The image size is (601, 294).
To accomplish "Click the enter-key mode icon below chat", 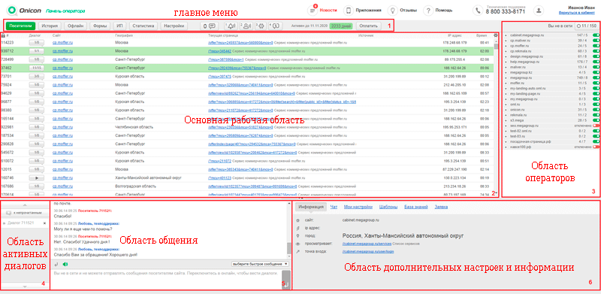I will click(x=56, y=264).
